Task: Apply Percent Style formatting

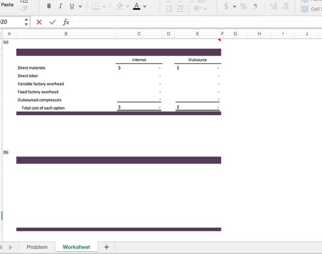Action: (243, 6)
